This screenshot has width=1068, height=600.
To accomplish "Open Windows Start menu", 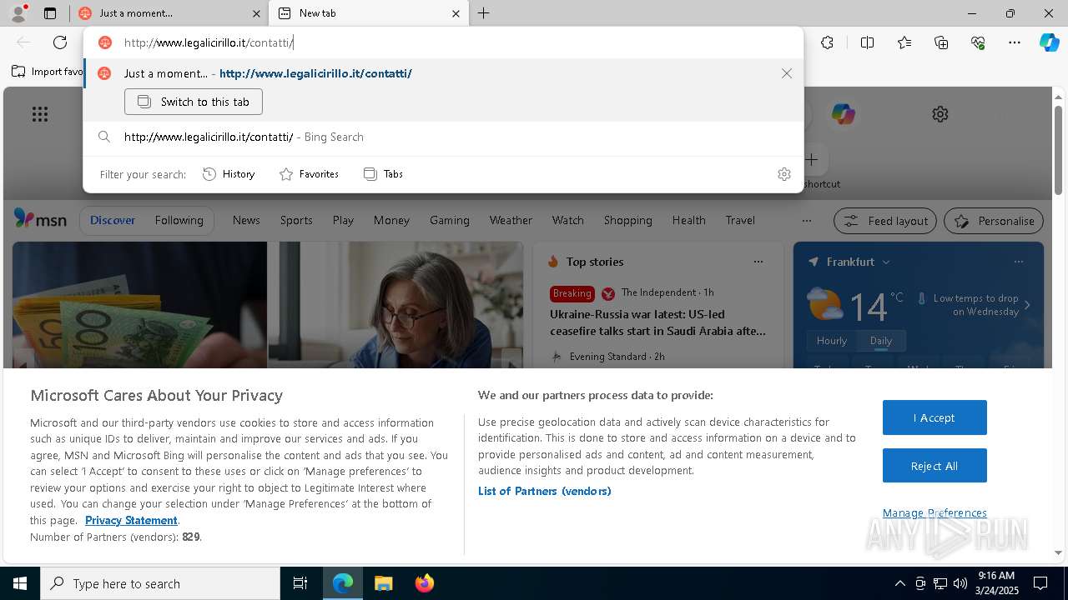I will click(x=20, y=583).
